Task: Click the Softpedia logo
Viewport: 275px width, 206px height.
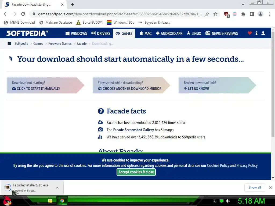Action: (x=27, y=33)
